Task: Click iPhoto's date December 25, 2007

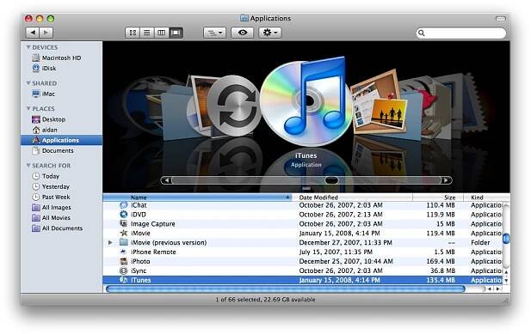Action: 346,261
